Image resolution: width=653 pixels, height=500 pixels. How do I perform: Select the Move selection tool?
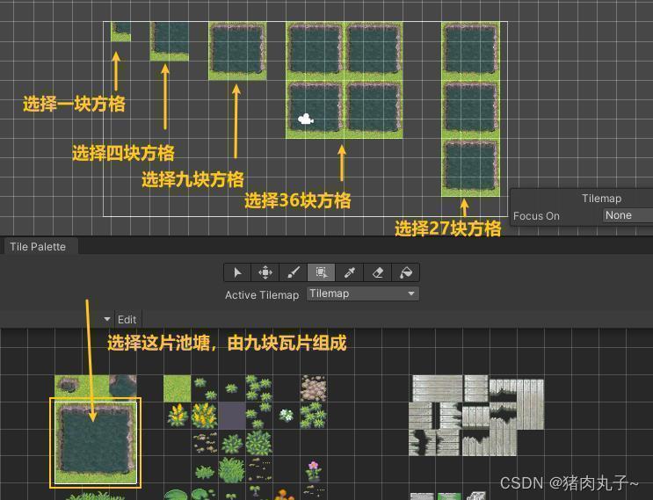pos(265,272)
